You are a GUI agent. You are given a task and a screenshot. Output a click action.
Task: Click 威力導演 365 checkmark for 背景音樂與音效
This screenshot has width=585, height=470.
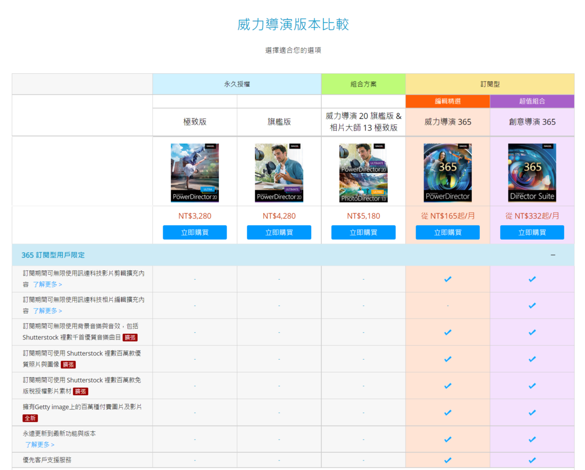448,332
